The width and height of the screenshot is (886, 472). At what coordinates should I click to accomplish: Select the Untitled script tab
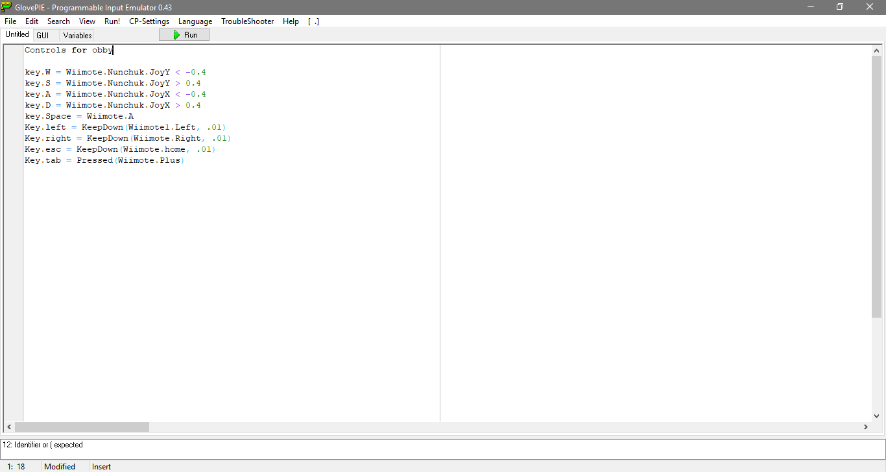point(17,34)
